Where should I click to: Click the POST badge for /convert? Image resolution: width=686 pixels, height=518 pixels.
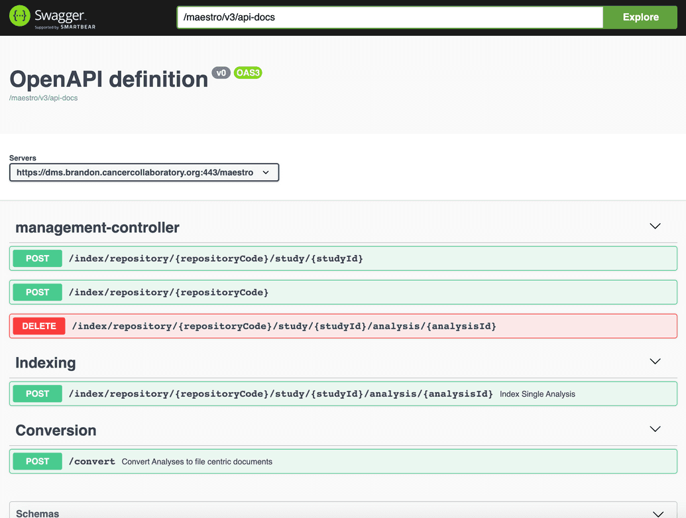coord(37,461)
